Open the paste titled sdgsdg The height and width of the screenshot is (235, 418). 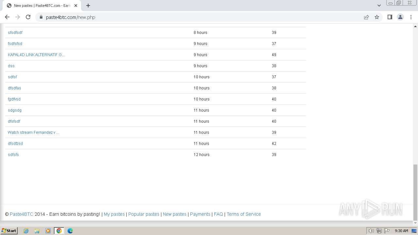(15, 110)
